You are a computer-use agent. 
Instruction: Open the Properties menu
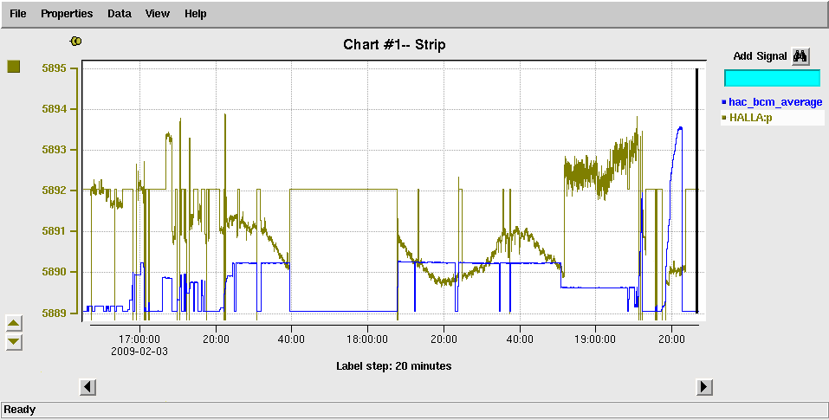point(67,14)
